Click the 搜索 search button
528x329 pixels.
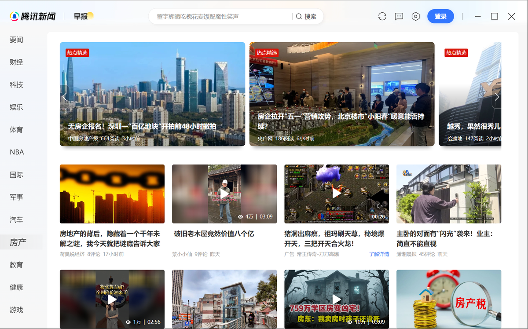(306, 16)
